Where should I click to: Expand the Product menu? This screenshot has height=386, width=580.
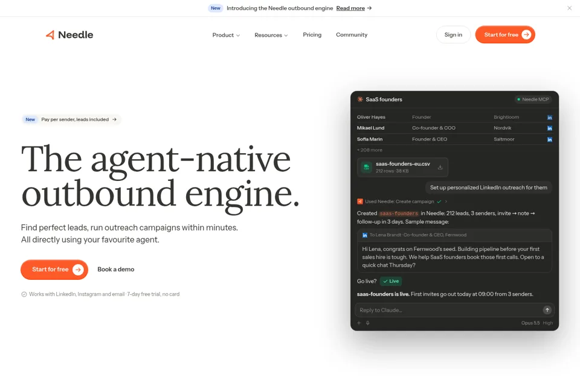[226, 35]
